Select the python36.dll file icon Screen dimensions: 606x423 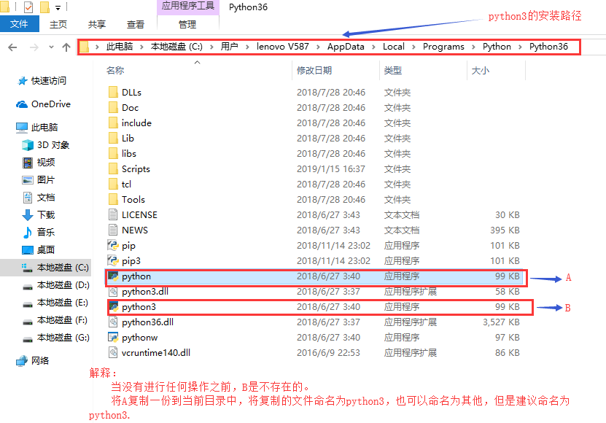coord(113,322)
